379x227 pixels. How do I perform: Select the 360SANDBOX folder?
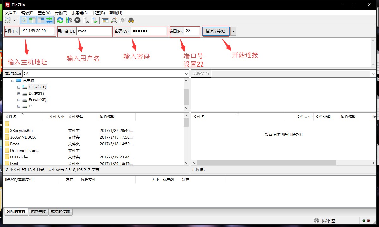23,137
